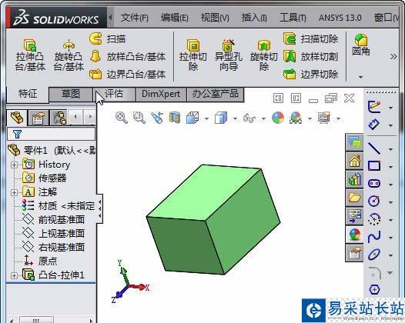
Task: Select Revolved Cut tool (旋转切除)
Action: pyautogui.click(x=264, y=55)
